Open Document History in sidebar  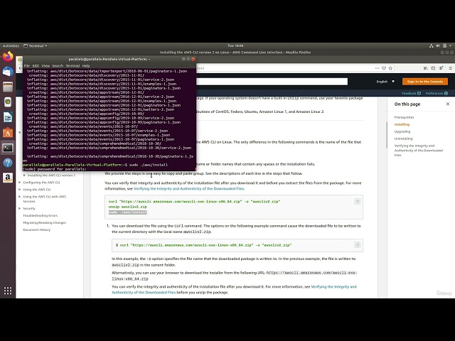(x=36, y=229)
